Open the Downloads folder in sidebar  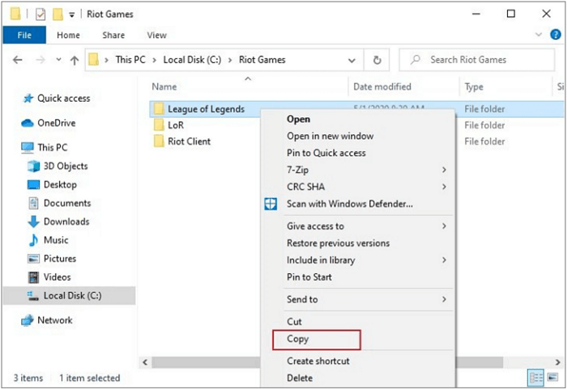coord(66,222)
